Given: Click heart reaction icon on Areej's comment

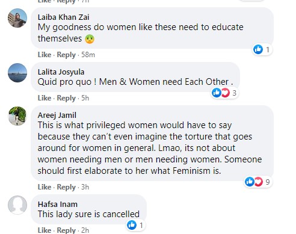Looking at the screenshot, I should click(259, 182).
